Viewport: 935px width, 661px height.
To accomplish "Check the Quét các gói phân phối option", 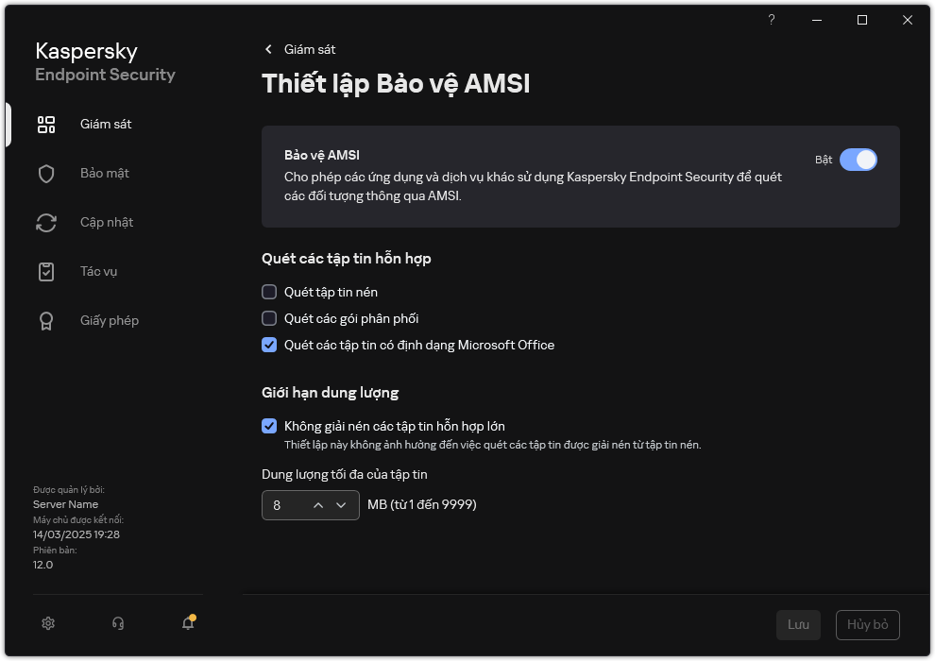I will pos(269,319).
